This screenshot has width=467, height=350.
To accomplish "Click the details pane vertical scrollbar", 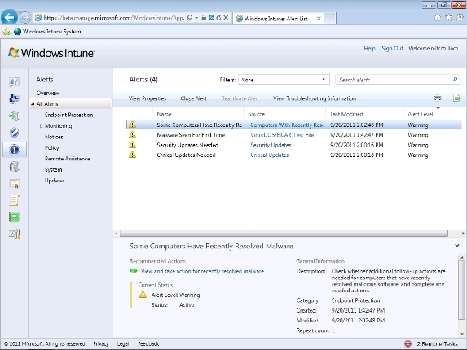I will (x=461, y=290).
